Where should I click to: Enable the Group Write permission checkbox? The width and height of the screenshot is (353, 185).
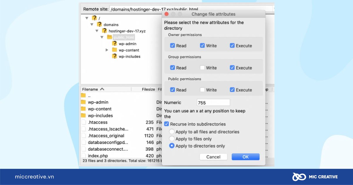202,68
